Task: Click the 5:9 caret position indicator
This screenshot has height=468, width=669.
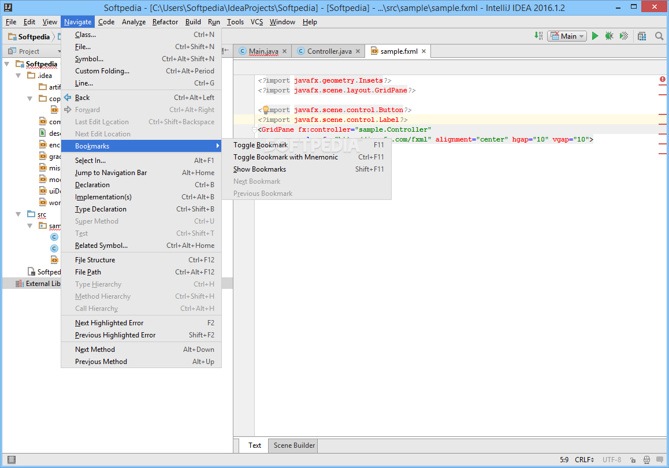Action: [x=564, y=459]
